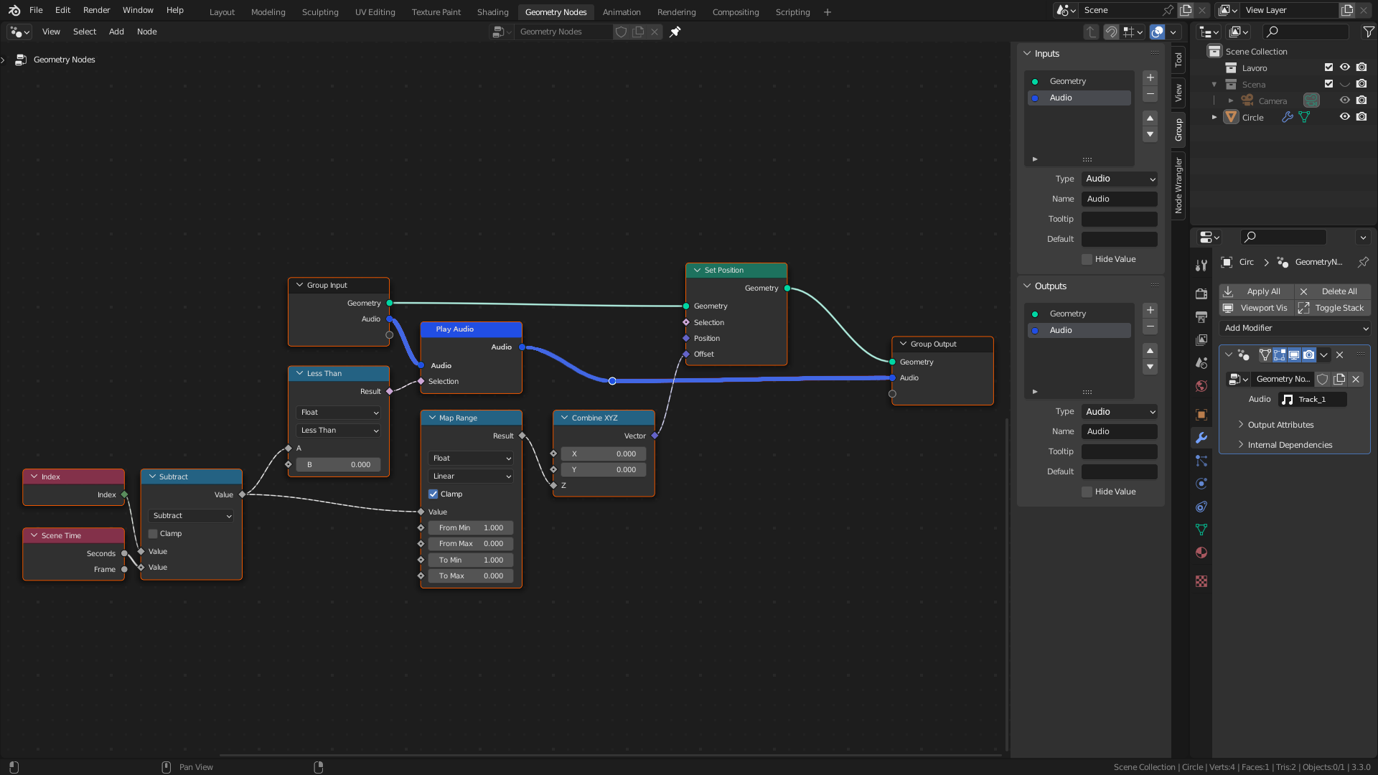Expand the Output Attributes panel

tap(1280, 425)
